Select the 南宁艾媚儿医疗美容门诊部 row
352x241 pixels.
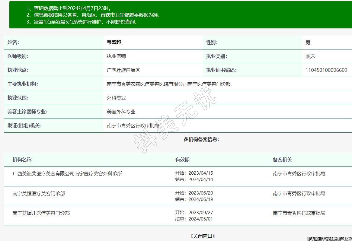41,213
